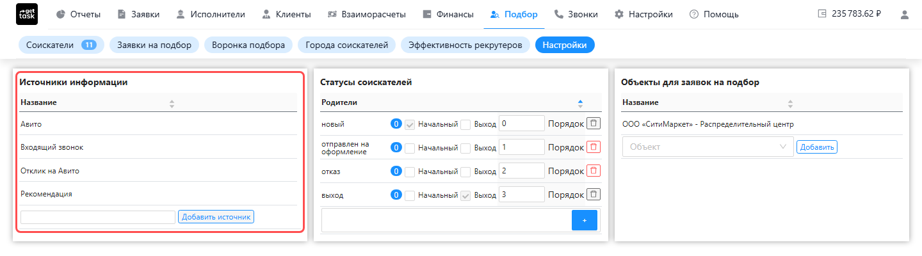The image size is (922, 256).
Task: Click the GetTask logo
Action: tap(26, 14)
